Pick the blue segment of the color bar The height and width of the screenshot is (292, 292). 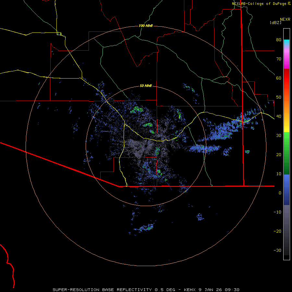click(286, 189)
